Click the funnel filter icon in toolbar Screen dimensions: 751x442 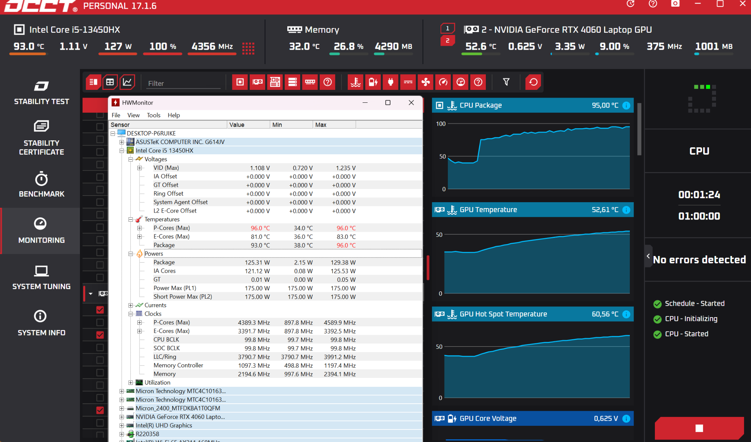click(506, 82)
